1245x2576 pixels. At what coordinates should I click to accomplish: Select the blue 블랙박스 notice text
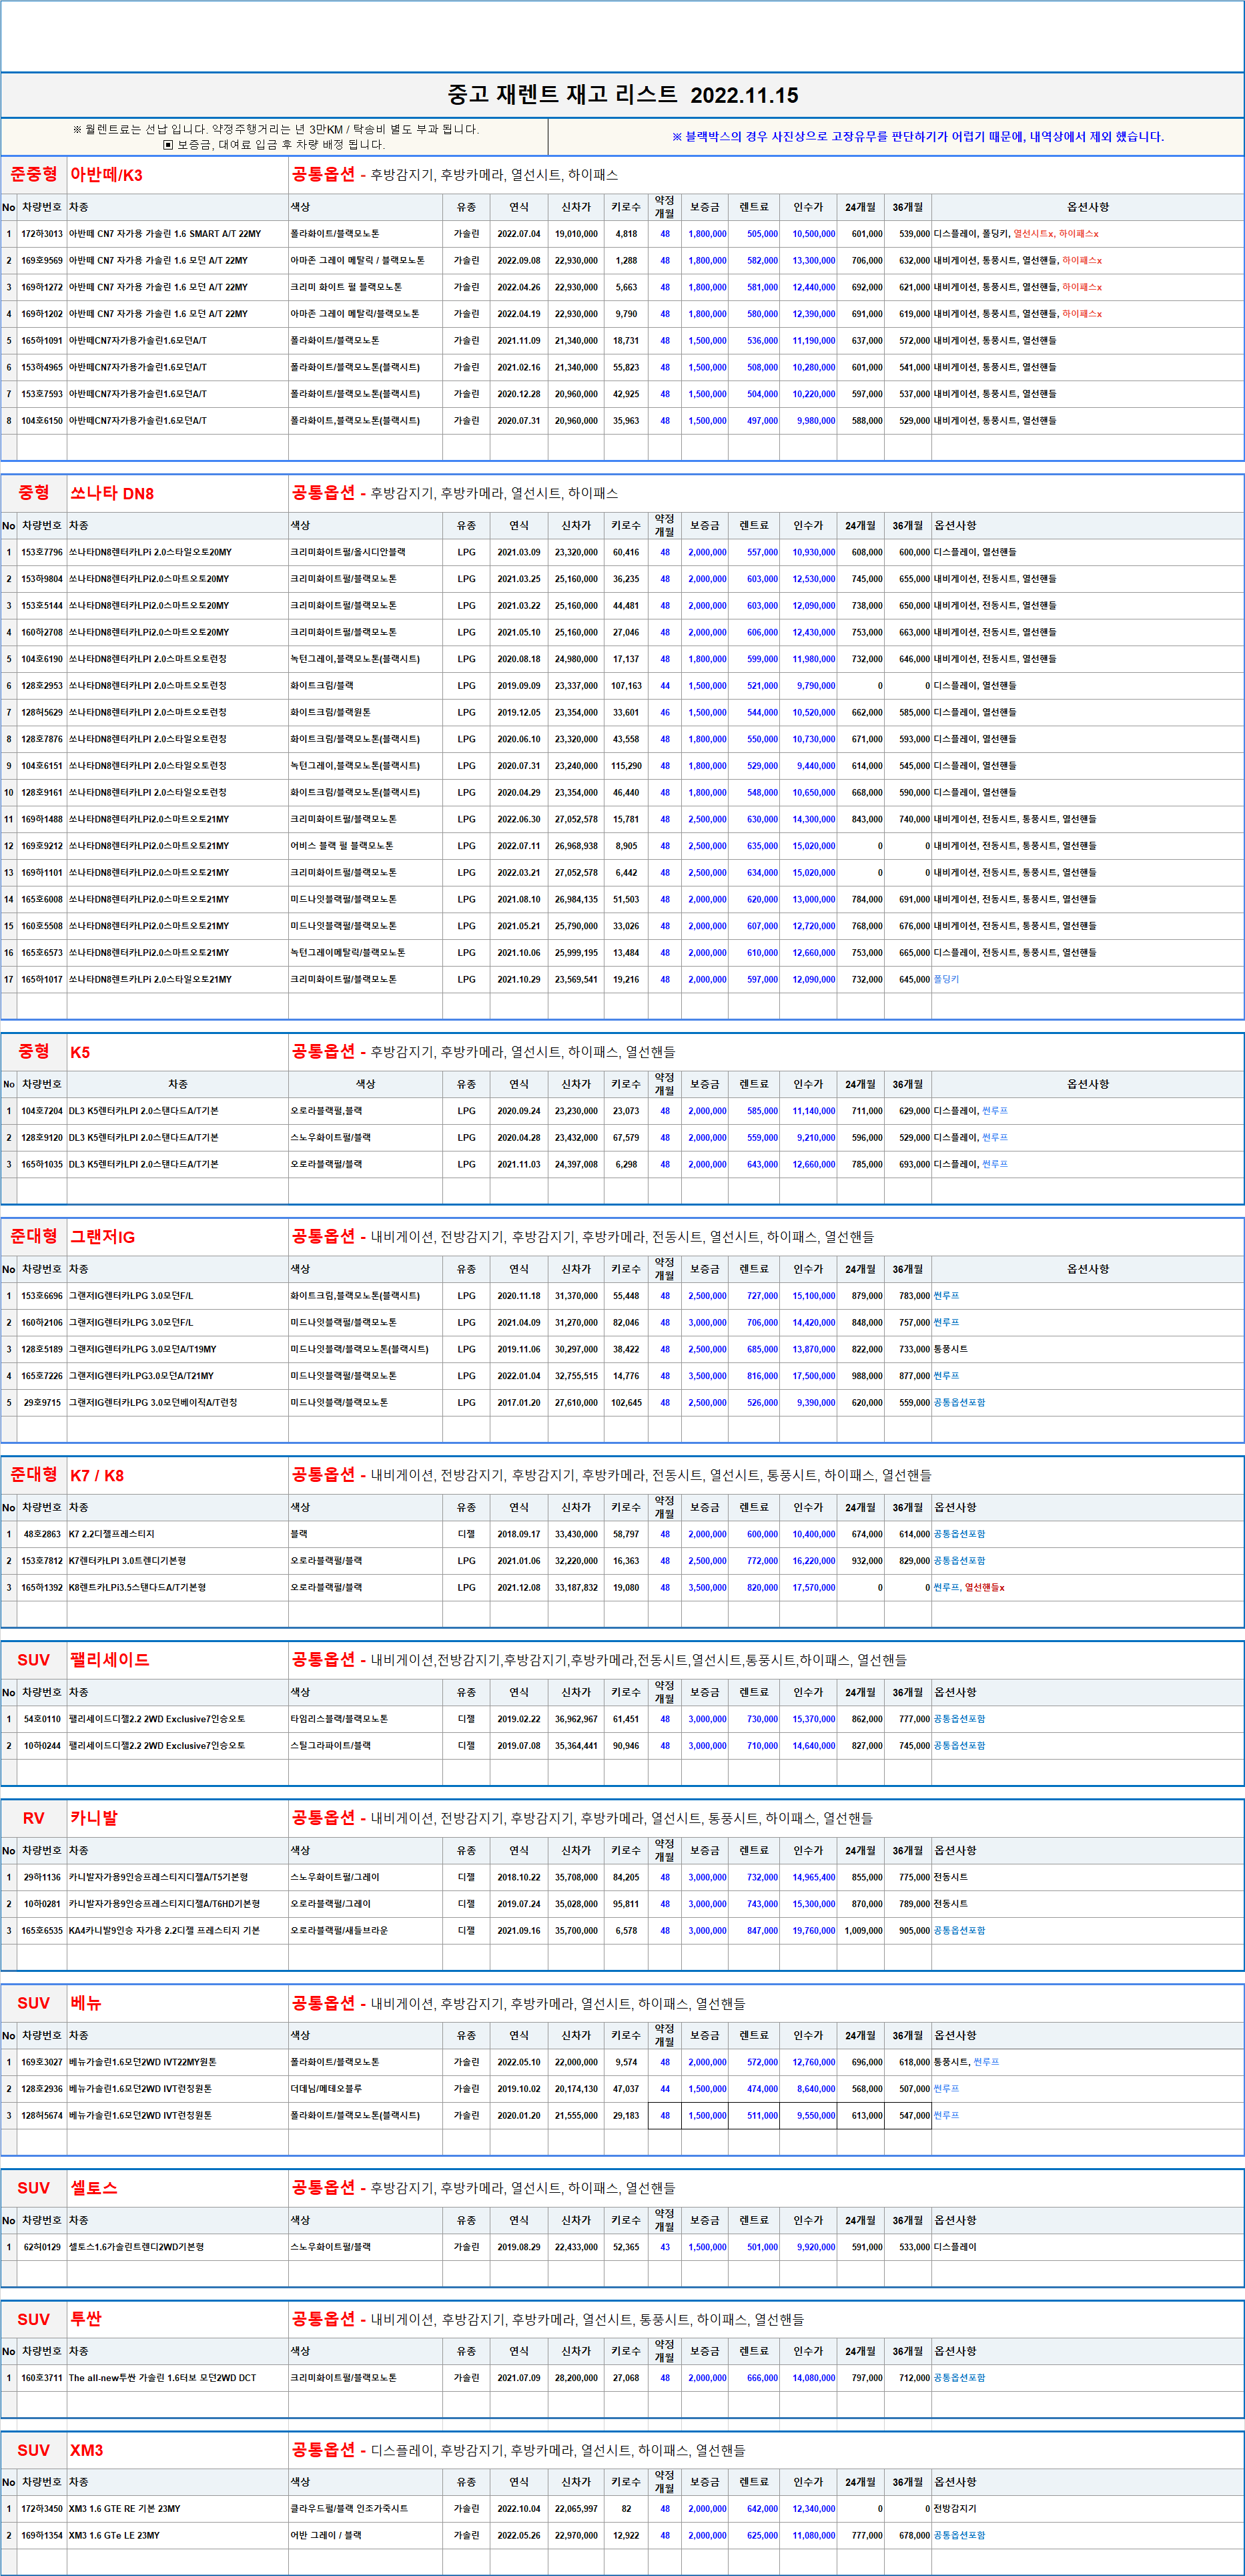[x=917, y=137]
